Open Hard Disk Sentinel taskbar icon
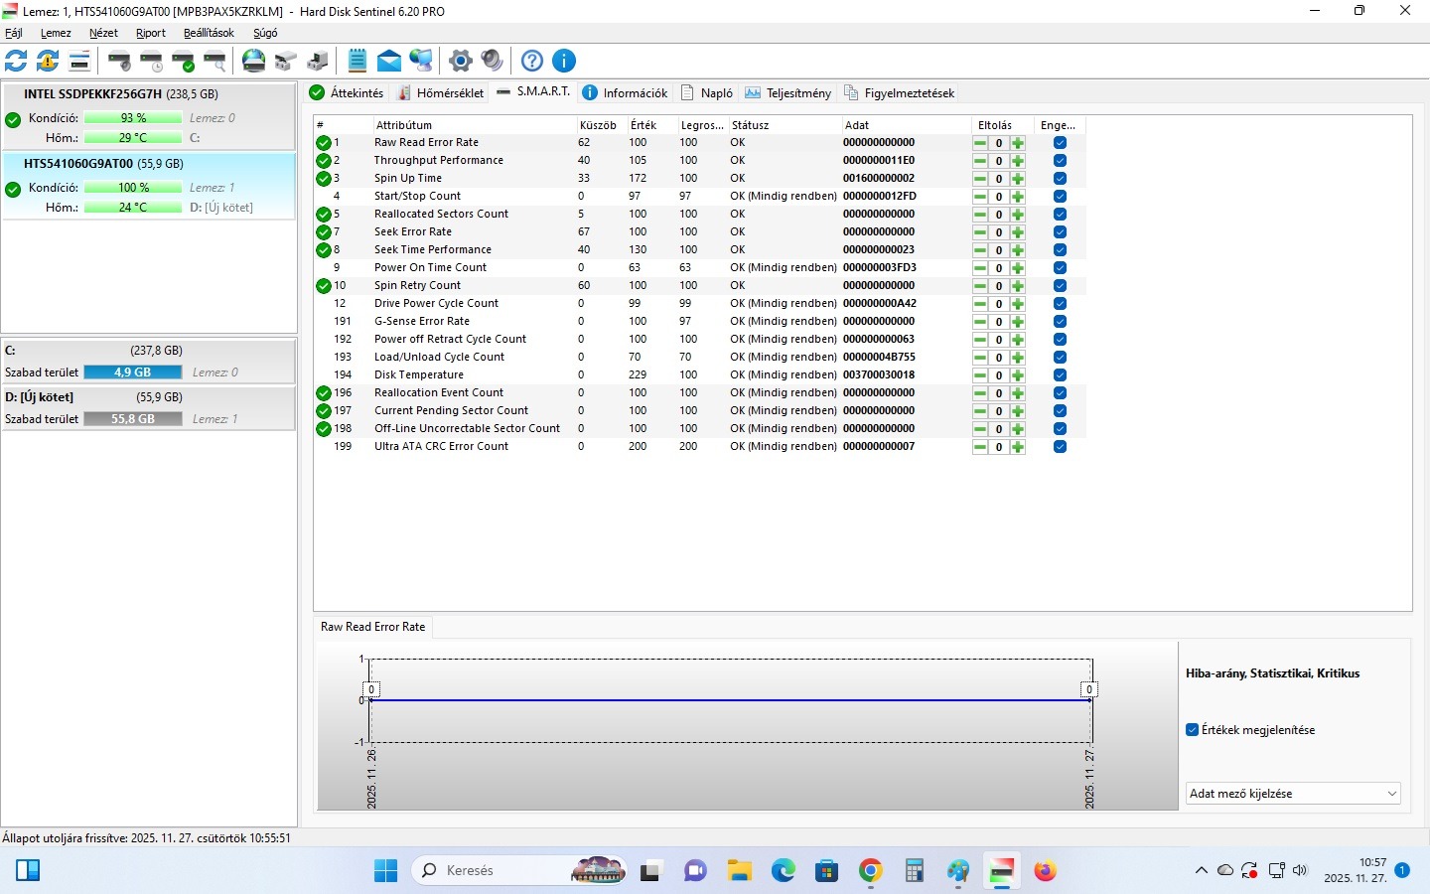The width and height of the screenshot is (1430, 894). pos(1001,871)
